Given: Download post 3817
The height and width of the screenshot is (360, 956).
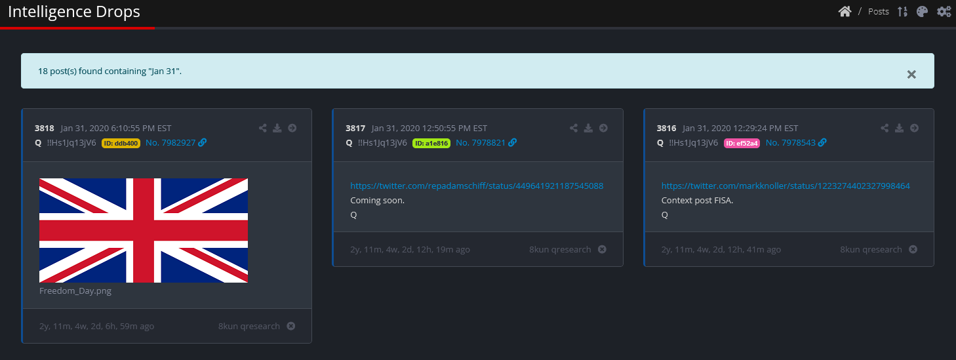Looking at the screenshot, I should 588,128.
